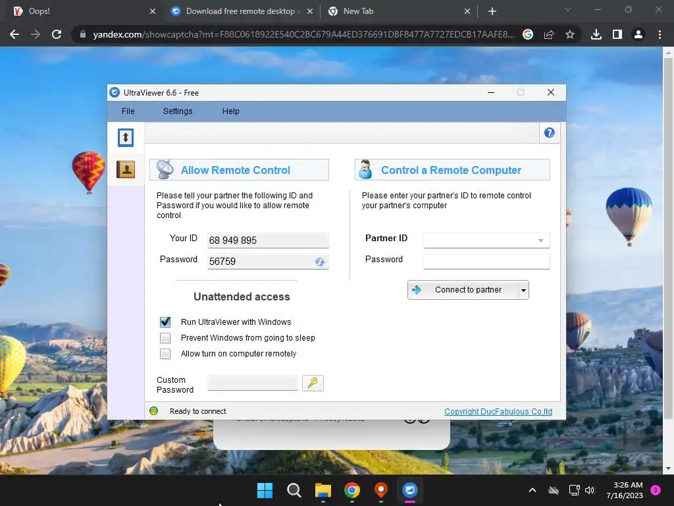Open the Chrome three-dot menu

tap(660, 34)
